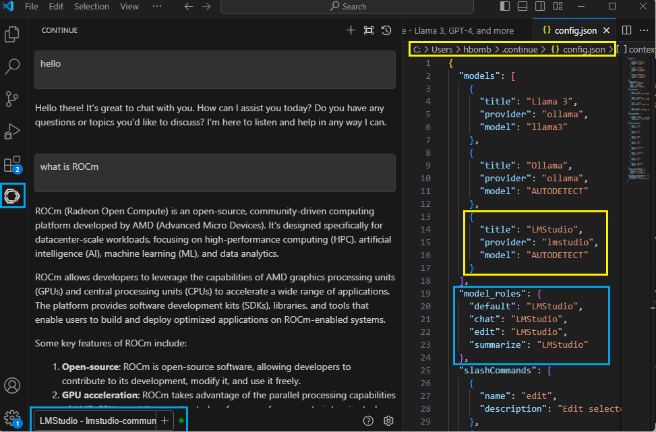656x432 pixels.
Task: Toggle Continue full screen mode icon
Action: [x=369, y=30]
